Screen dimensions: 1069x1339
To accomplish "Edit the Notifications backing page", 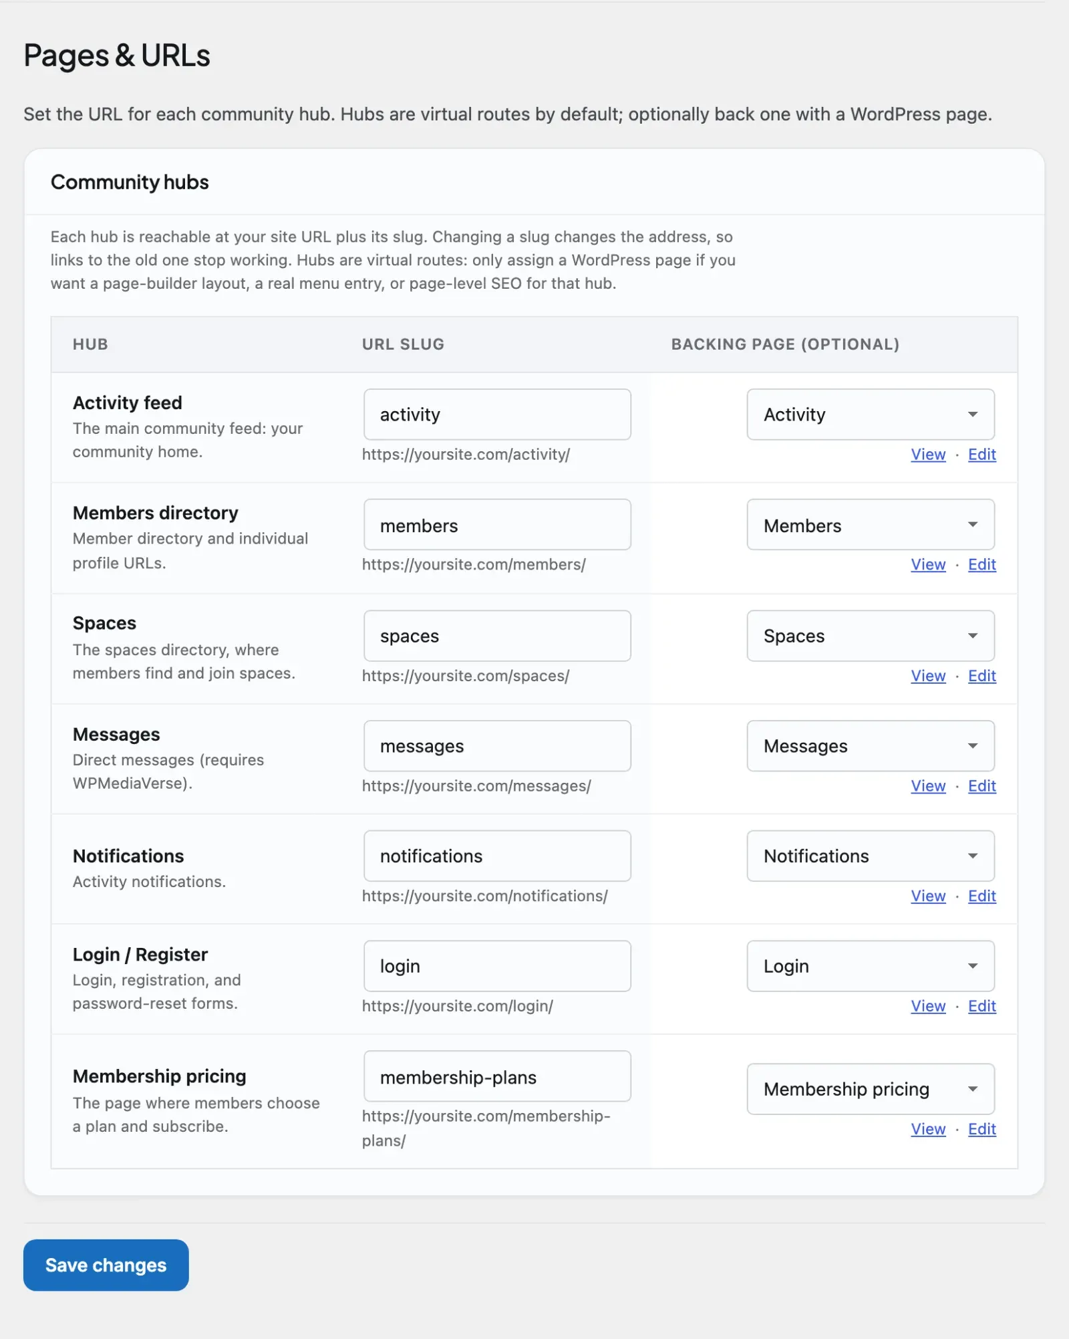I will [x=982, y=896].
